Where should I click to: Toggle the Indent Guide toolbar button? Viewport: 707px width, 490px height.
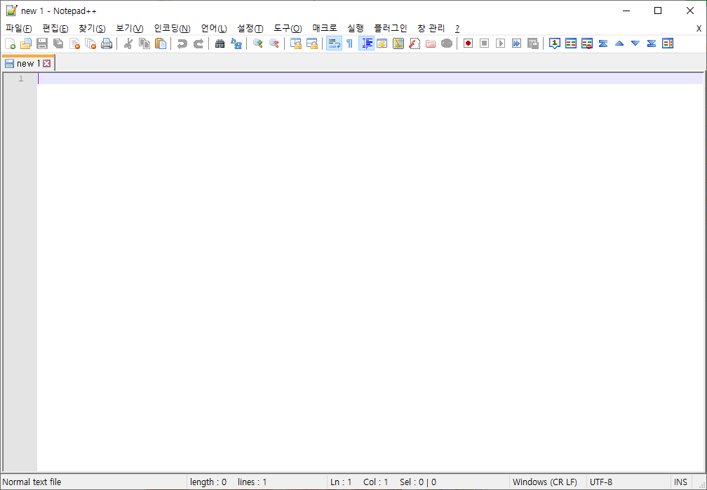(367, 43)
